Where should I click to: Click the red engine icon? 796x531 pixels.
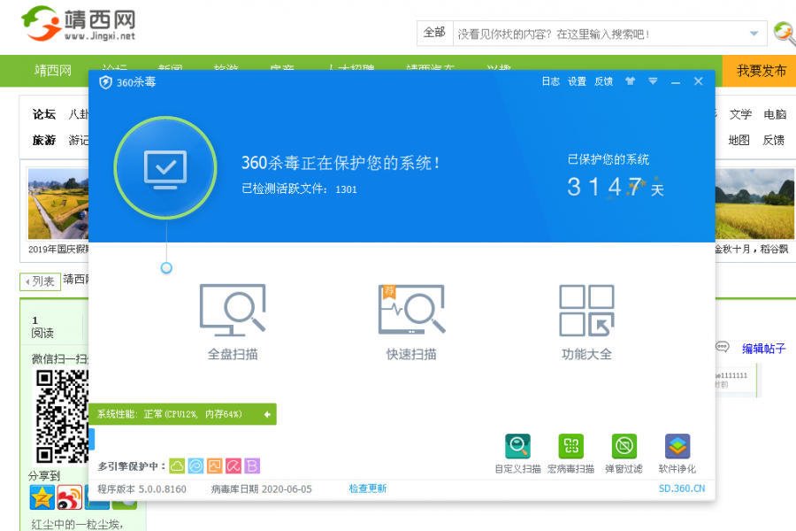(x=233, y=466)
